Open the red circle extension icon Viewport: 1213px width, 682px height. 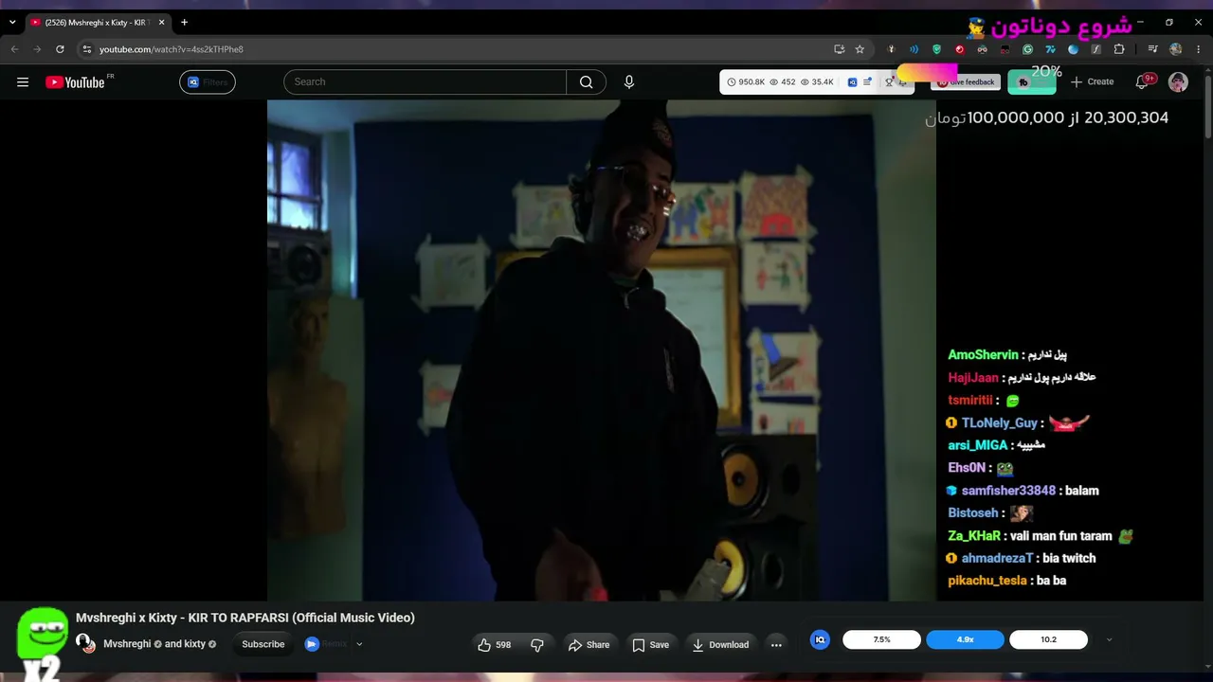click(x=960, y=49)
